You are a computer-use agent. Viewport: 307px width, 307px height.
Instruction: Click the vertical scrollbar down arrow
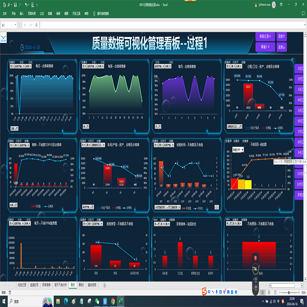[x=305, y=279]
